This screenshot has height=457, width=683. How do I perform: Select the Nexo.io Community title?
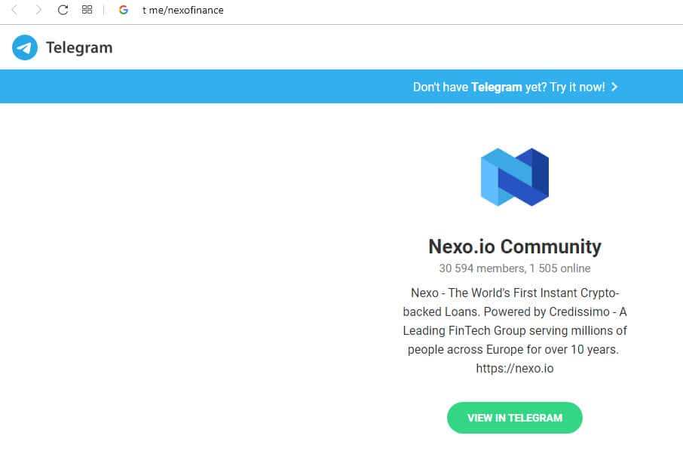[x=515, y=247]
